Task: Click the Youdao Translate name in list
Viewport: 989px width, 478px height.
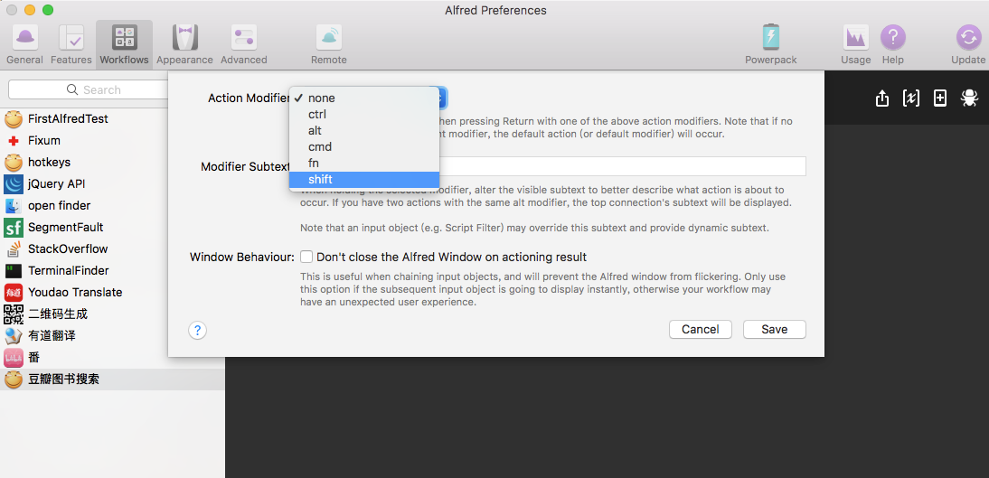Action: tap(75, 292)
